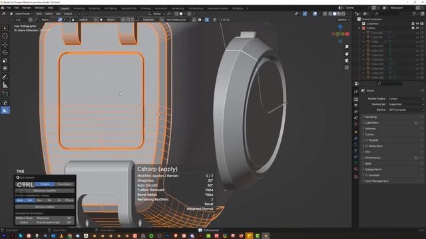Click the highlighted active tool icon in the left toolbar

[5, 111]
